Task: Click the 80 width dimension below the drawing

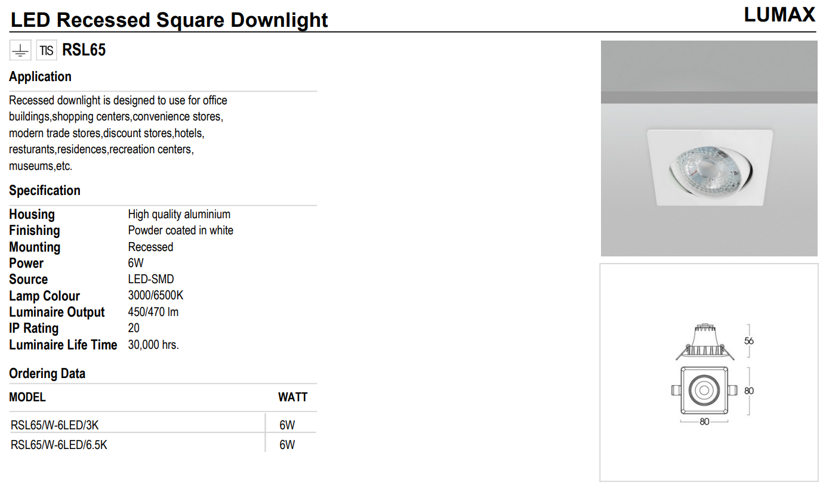Action: pyautogui.click(x=704, y=422)
